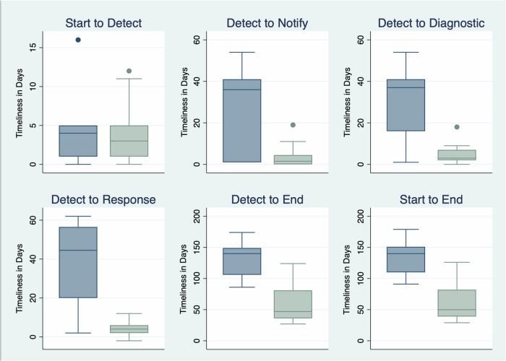Click the green box in Start to Detect plot
The height and width of the screenshot is (361, 506).
click(x=129, y=141)
